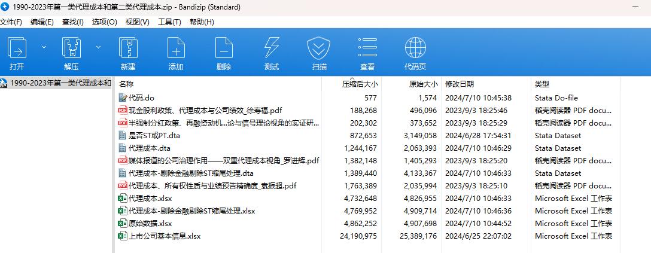Sort by the 类型 column header
Viewport: 651px width, 253px height.
click(542, 84)
